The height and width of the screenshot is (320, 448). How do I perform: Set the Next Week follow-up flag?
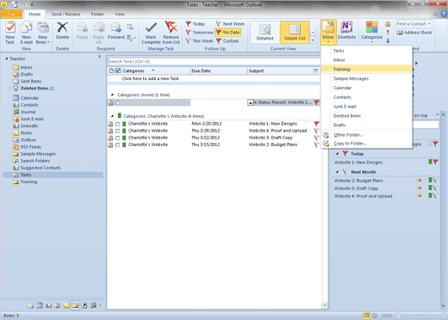(x=230, y=24)
